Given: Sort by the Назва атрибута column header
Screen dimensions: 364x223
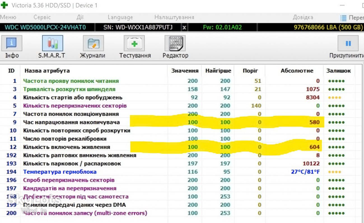Looking at the screenshot, I should click(47, 71).
